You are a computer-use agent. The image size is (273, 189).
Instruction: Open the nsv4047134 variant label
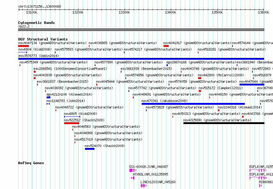[52, 43]
